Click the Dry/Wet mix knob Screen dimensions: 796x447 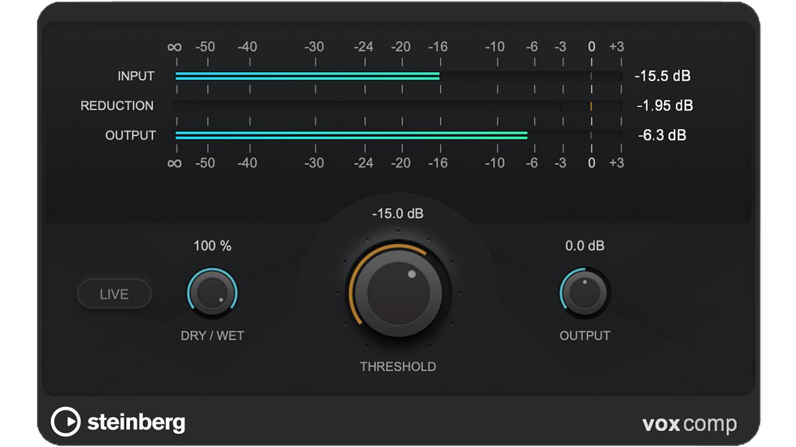pyautogui.click(x=212, y=293)
